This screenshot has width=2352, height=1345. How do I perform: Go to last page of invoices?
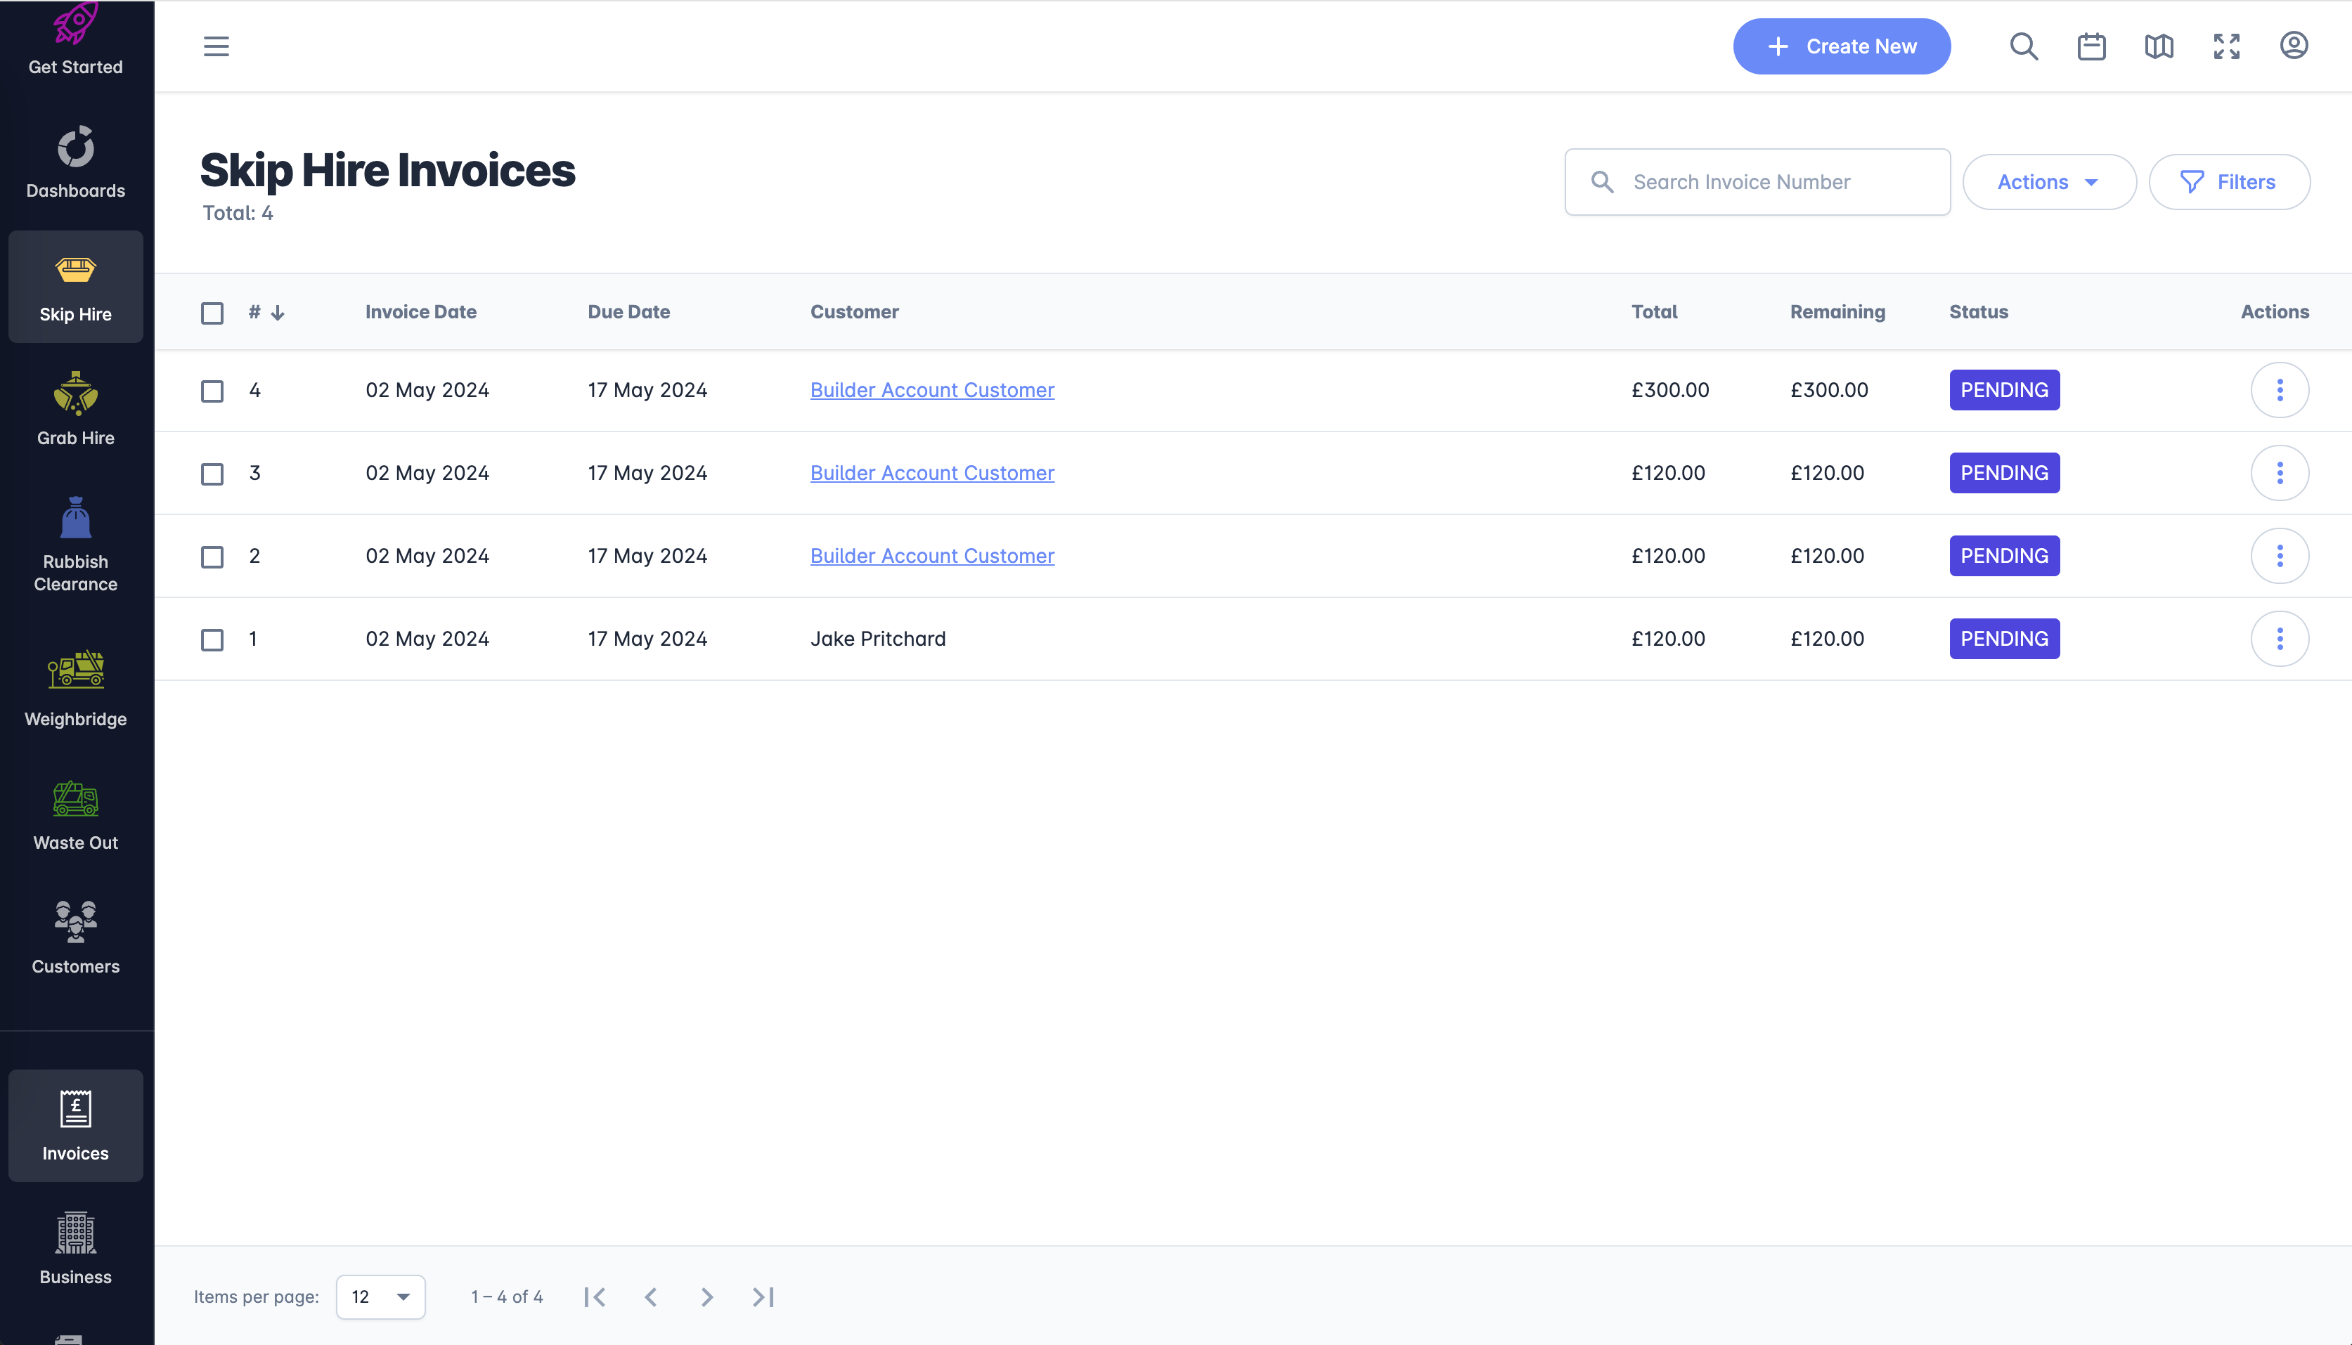[x=762, y=1297]
